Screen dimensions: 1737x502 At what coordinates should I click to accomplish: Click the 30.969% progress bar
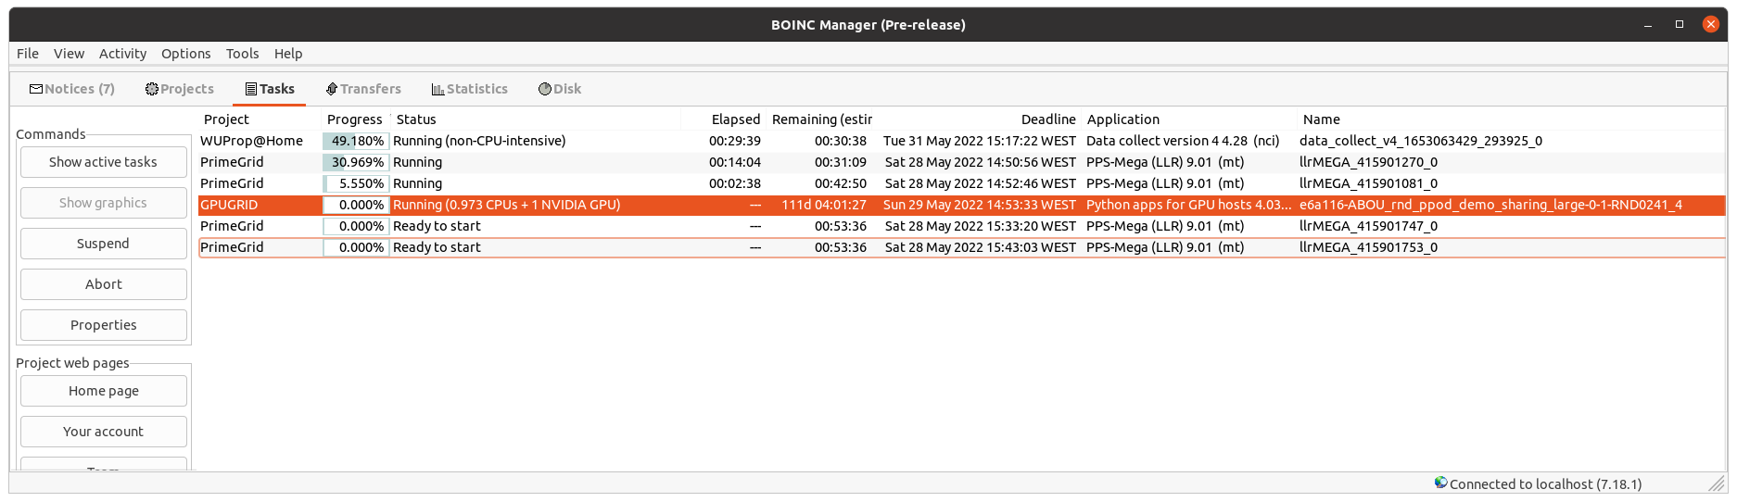(356, 162)
